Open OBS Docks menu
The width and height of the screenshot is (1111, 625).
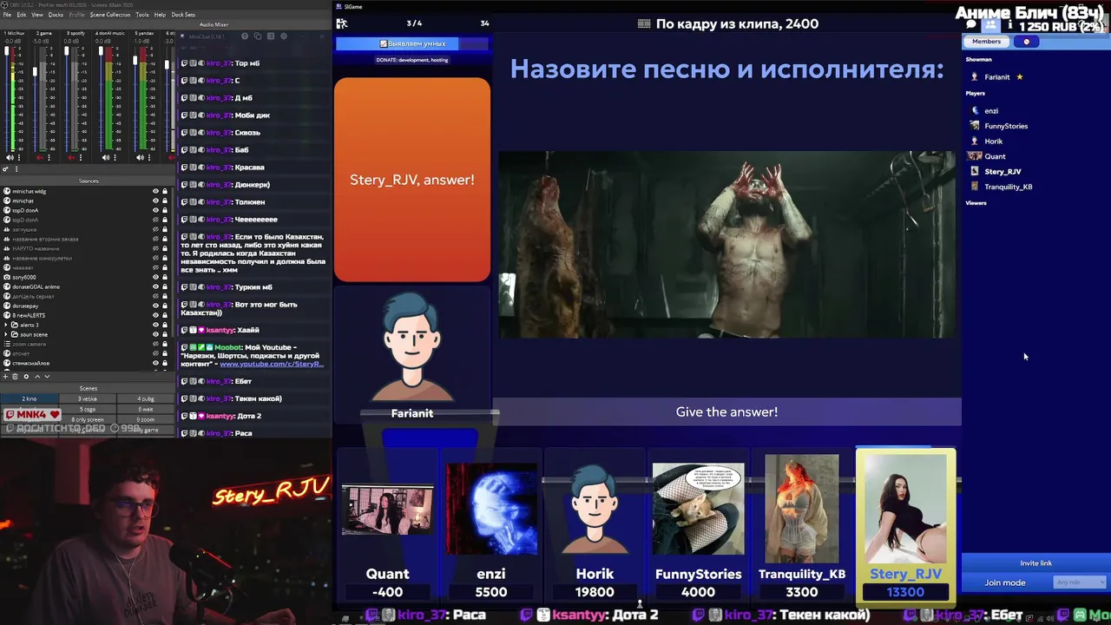click(x=56, y=15)
